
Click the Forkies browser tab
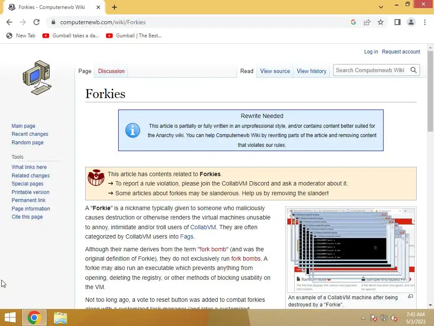(x=54, y=7)
